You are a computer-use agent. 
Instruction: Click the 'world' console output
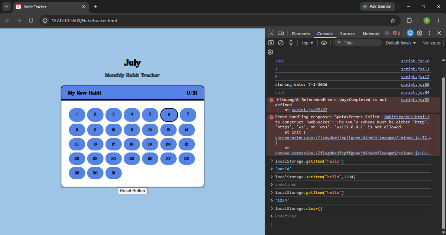284,169
